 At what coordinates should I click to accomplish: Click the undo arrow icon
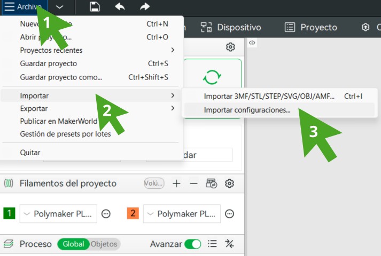[x=120, y=7]
